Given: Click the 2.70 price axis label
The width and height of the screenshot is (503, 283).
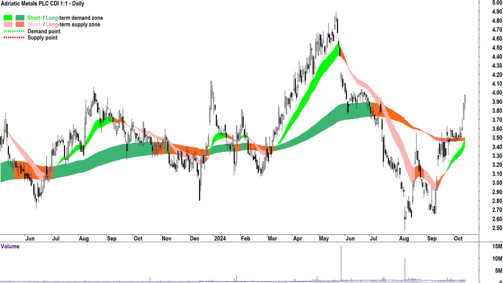Looking at the screenshot, I should click(497, 210).
